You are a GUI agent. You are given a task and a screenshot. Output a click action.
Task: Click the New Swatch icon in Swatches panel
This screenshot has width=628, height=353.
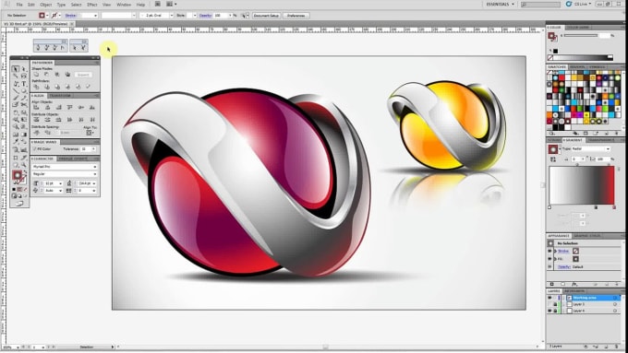coord(608,133)
